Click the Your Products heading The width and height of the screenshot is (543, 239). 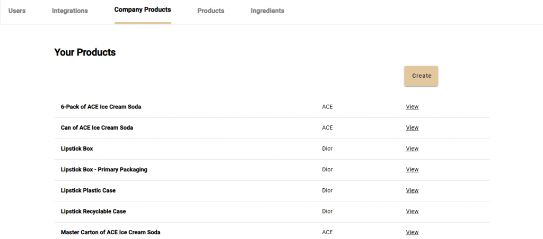[85, 52]
